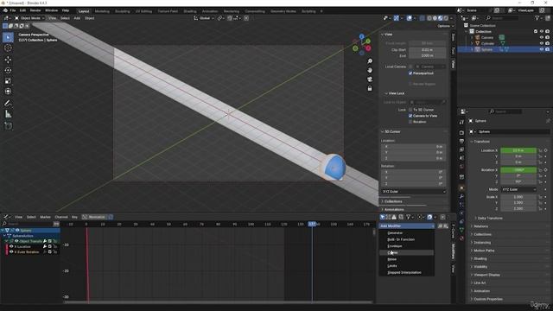Select the Measure tool
Screen dimensions: 553x311
[8, 114]
